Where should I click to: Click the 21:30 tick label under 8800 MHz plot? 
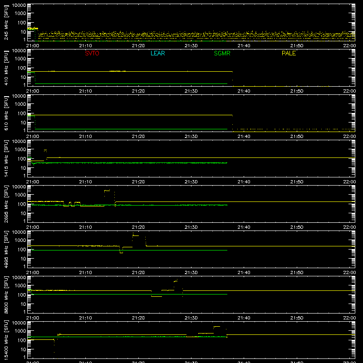pos(191,318)
